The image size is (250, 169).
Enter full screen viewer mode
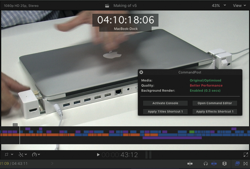246,154
